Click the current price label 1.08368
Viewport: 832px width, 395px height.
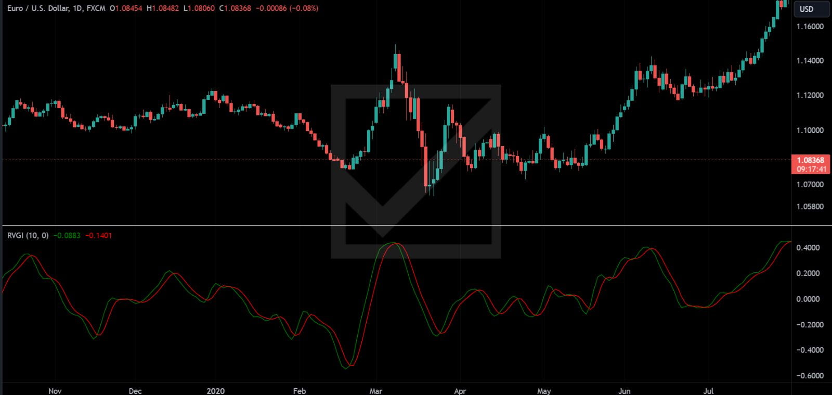(811, 160)
